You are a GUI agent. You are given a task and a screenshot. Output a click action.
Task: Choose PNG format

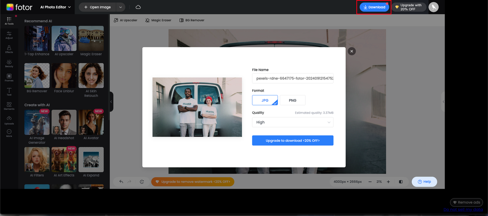click(x=292, y=100)
